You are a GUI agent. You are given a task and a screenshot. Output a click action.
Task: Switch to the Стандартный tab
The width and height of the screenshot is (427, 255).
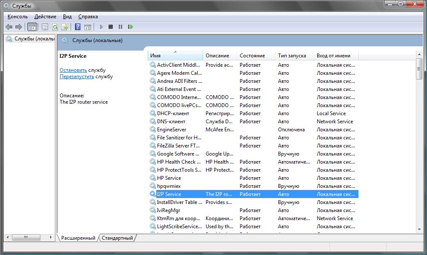[x=117, y=238]
